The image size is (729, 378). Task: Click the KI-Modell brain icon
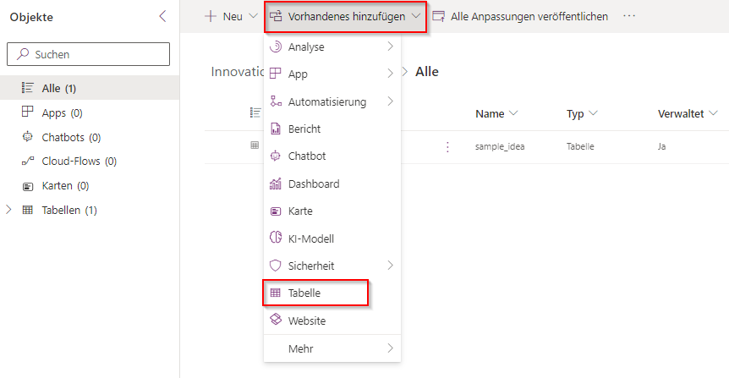275,238
